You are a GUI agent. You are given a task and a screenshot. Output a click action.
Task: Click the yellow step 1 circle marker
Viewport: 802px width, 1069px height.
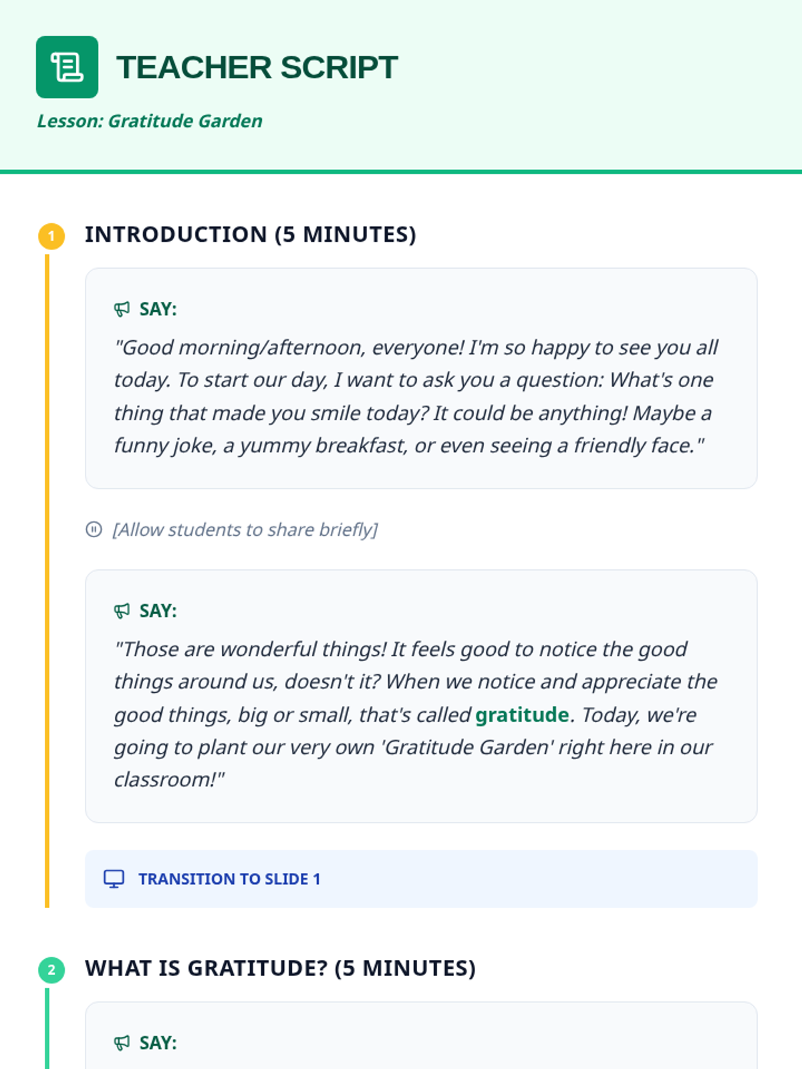tap(51, 236)
